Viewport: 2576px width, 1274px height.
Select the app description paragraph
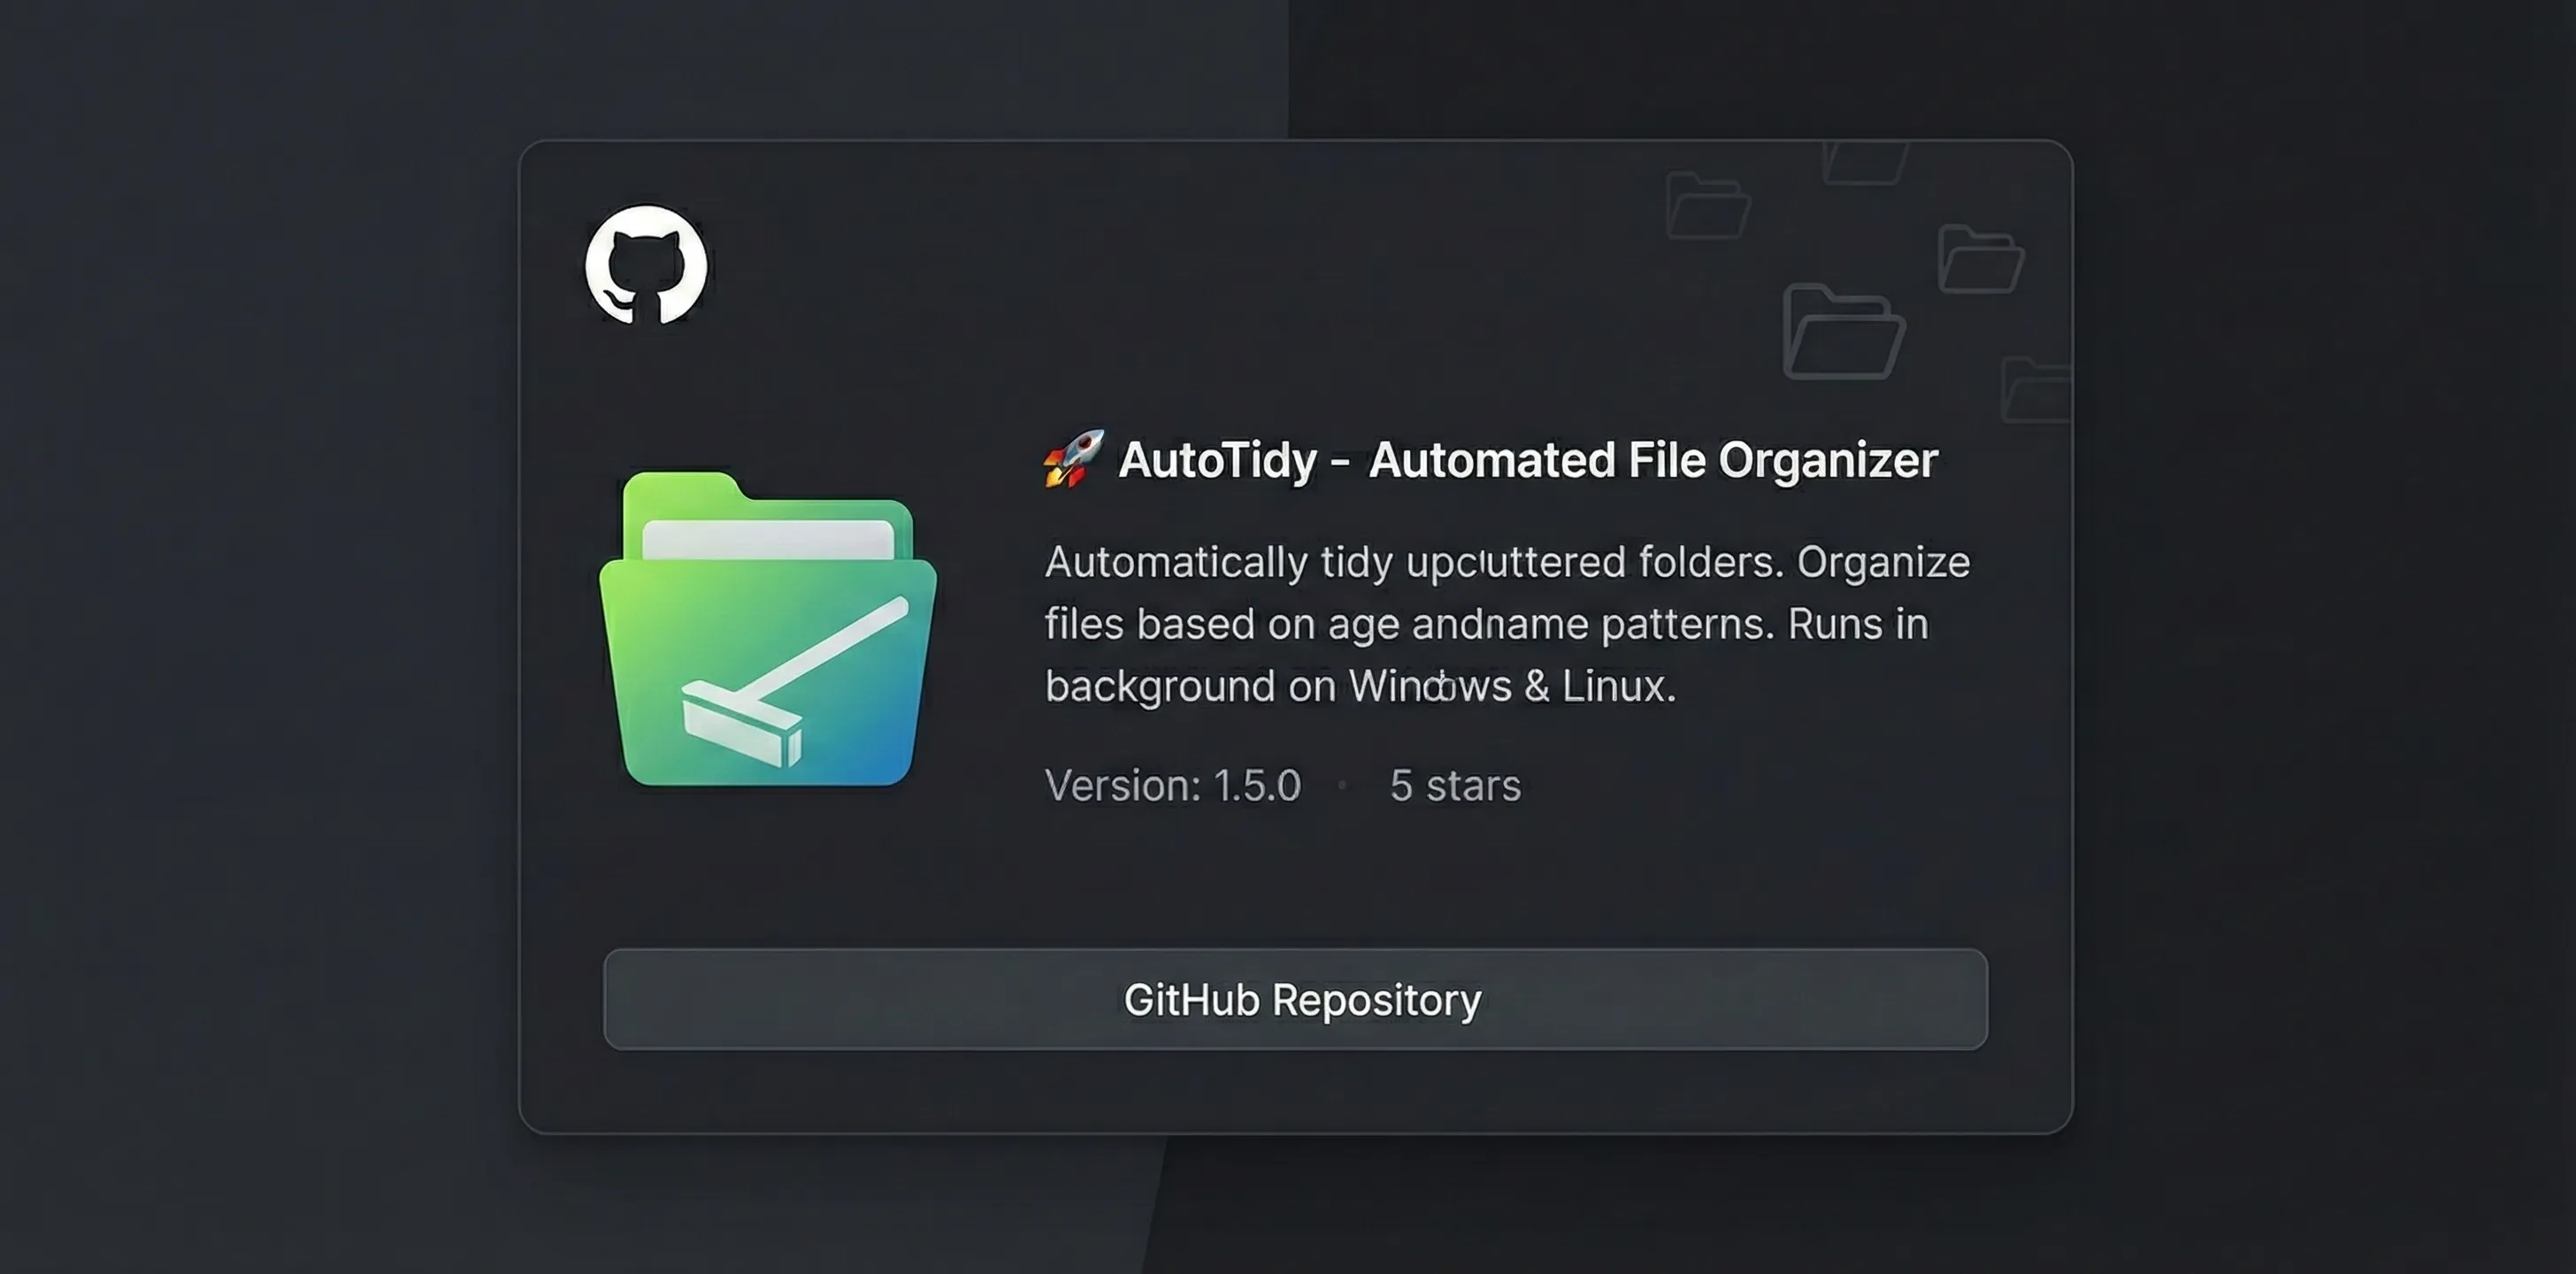(1500, 623)
